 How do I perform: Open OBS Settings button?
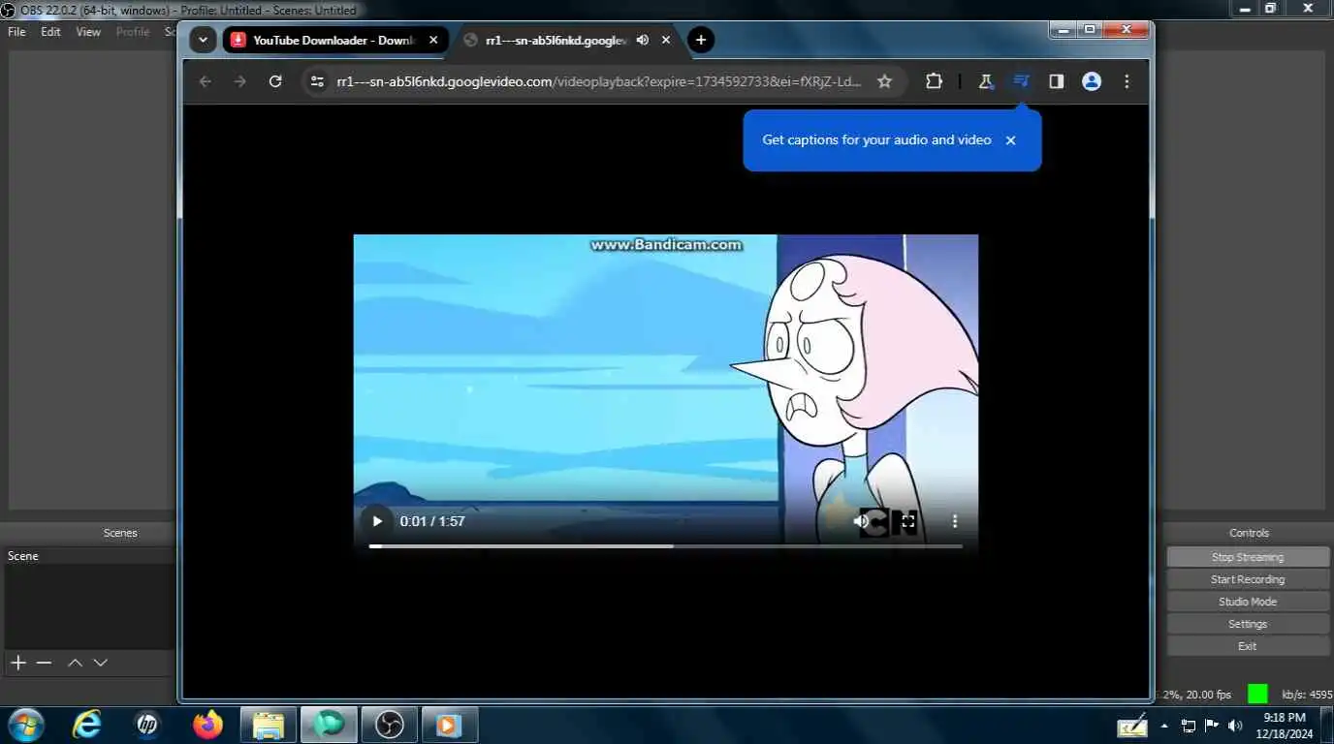coord(1248,624)
